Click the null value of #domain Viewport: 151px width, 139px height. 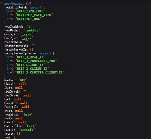click(x=22, y=84)
